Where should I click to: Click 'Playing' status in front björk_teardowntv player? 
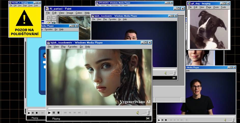coord(56,119)
